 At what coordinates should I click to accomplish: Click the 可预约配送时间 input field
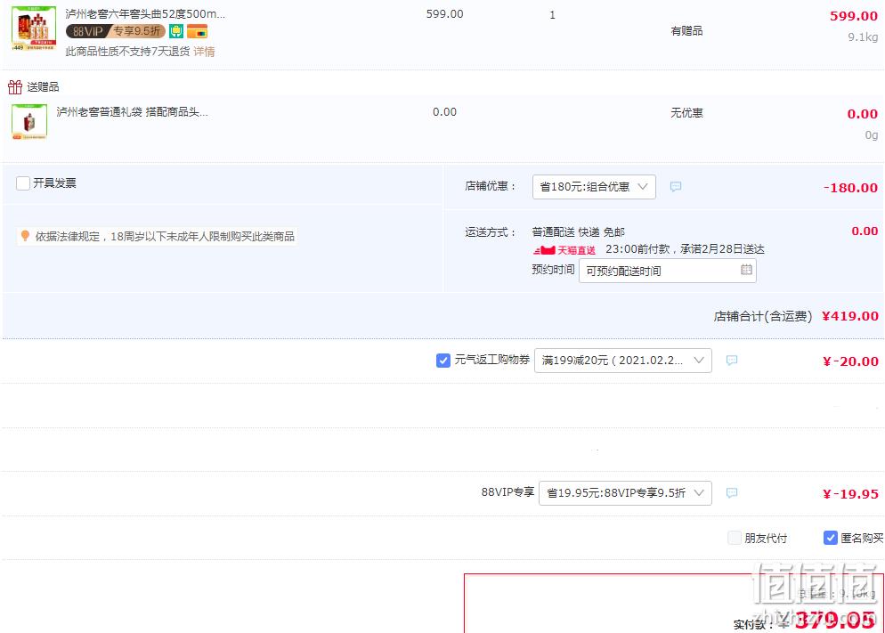click(x=667, y=271)
